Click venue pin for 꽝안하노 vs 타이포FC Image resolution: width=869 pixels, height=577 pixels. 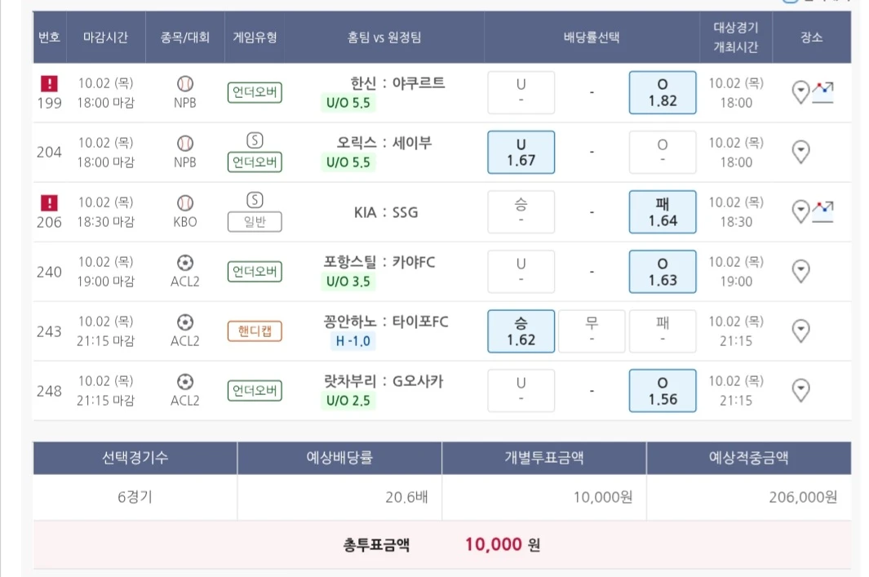(801, 331)
